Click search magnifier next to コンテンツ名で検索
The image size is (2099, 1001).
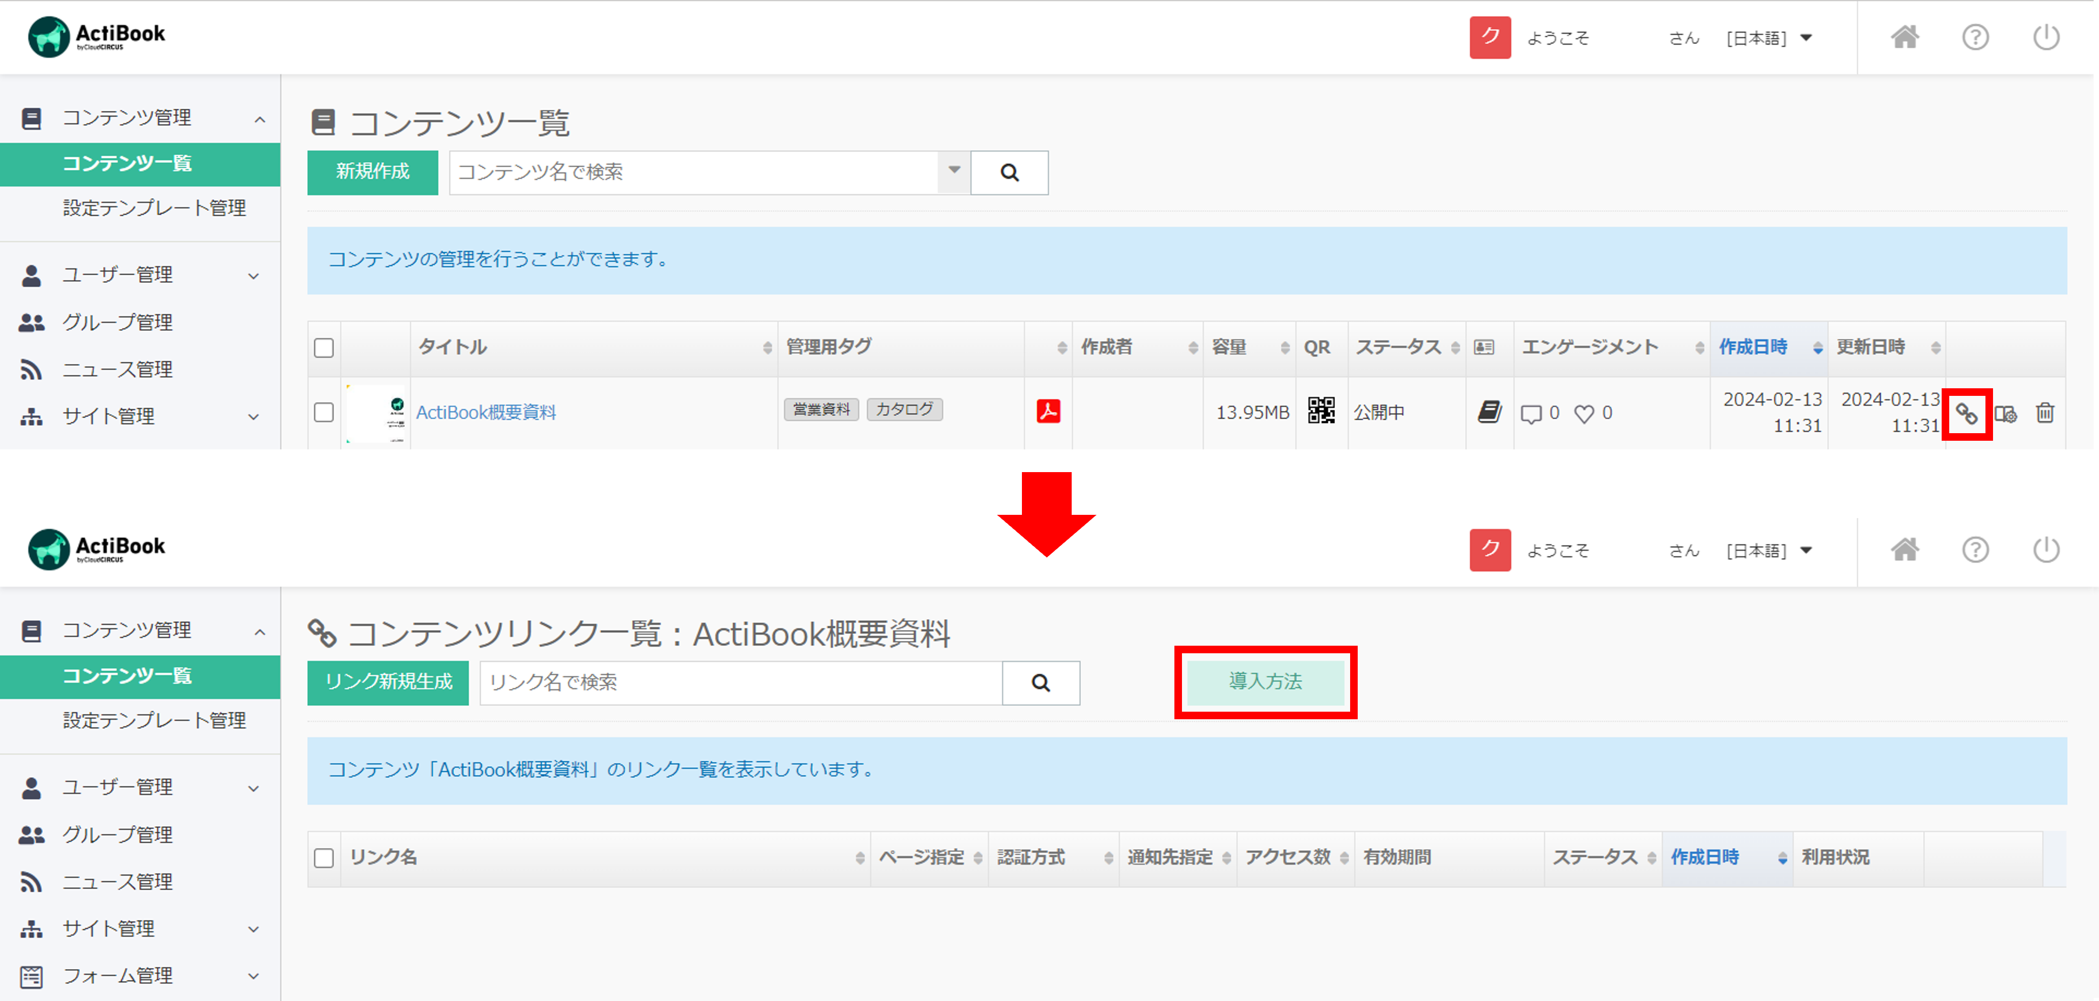1009,172
